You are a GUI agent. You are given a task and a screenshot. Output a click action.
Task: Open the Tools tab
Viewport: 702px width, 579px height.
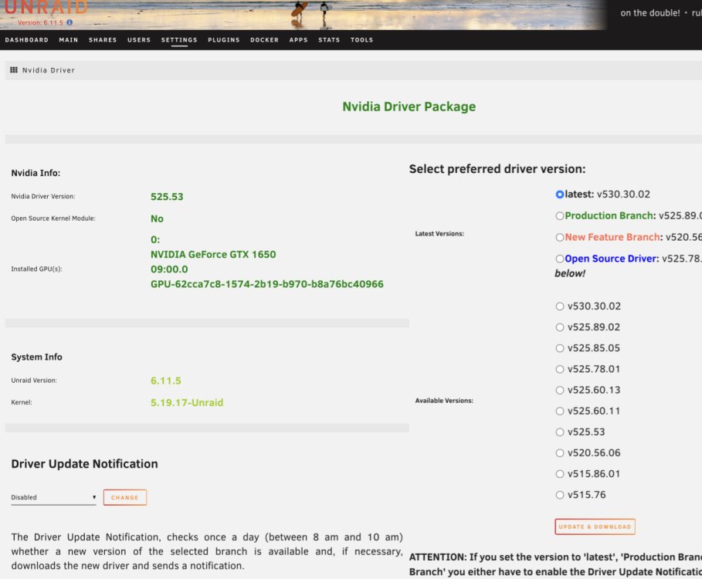[x=361, y=40]
